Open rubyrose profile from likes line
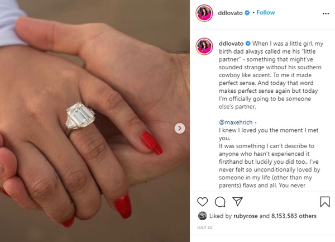This screenshot has width=335, height=242. tap(246, 216)
